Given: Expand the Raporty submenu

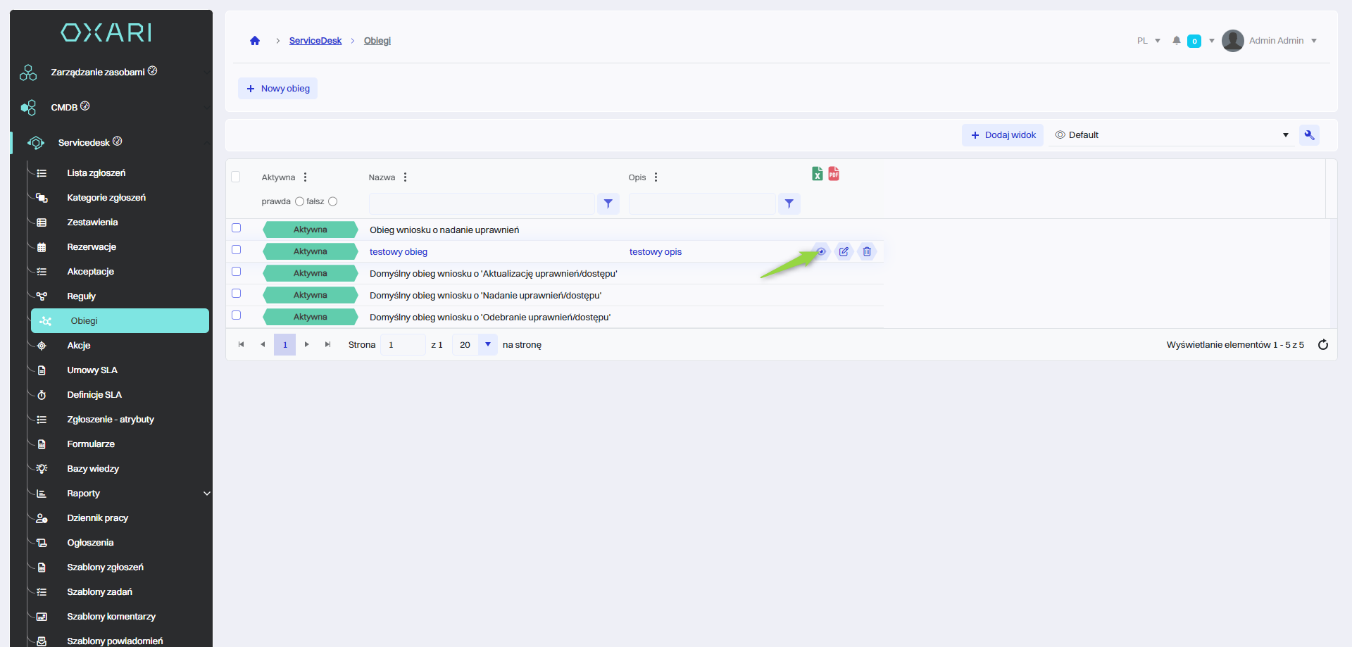Looking at the screenshot, I should (x=206, y=494).
